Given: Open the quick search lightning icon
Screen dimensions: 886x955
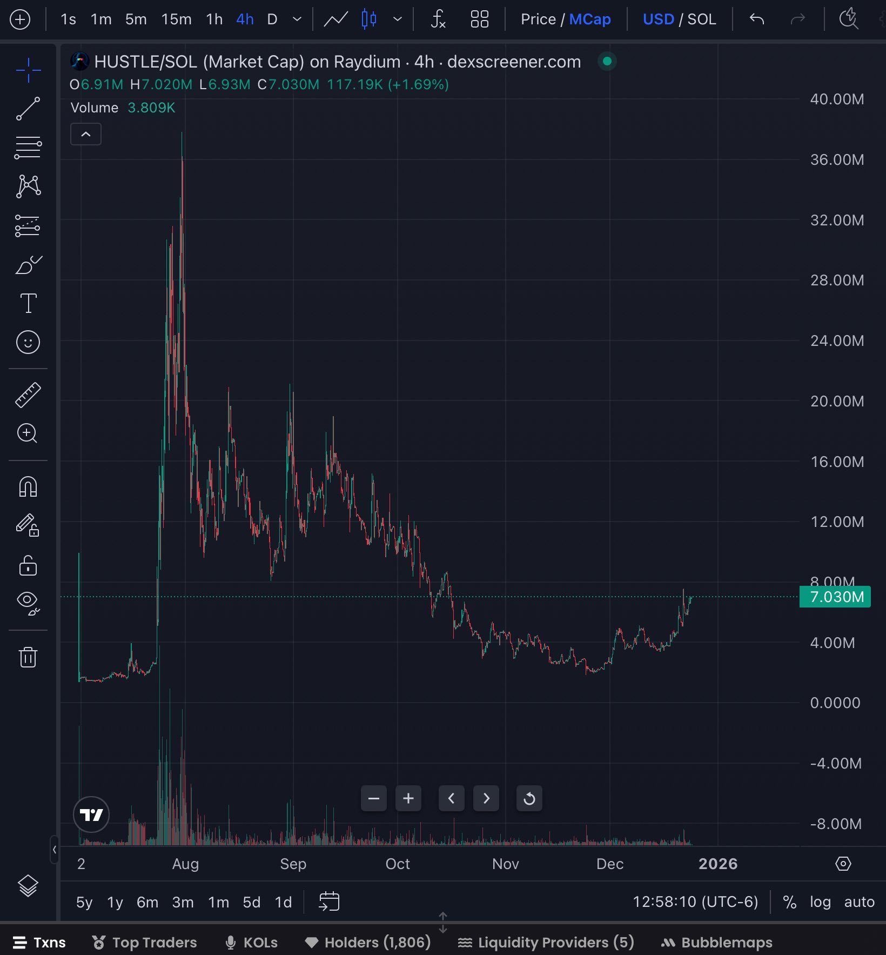Looking at the screenshot, I should tap(849, 19).
